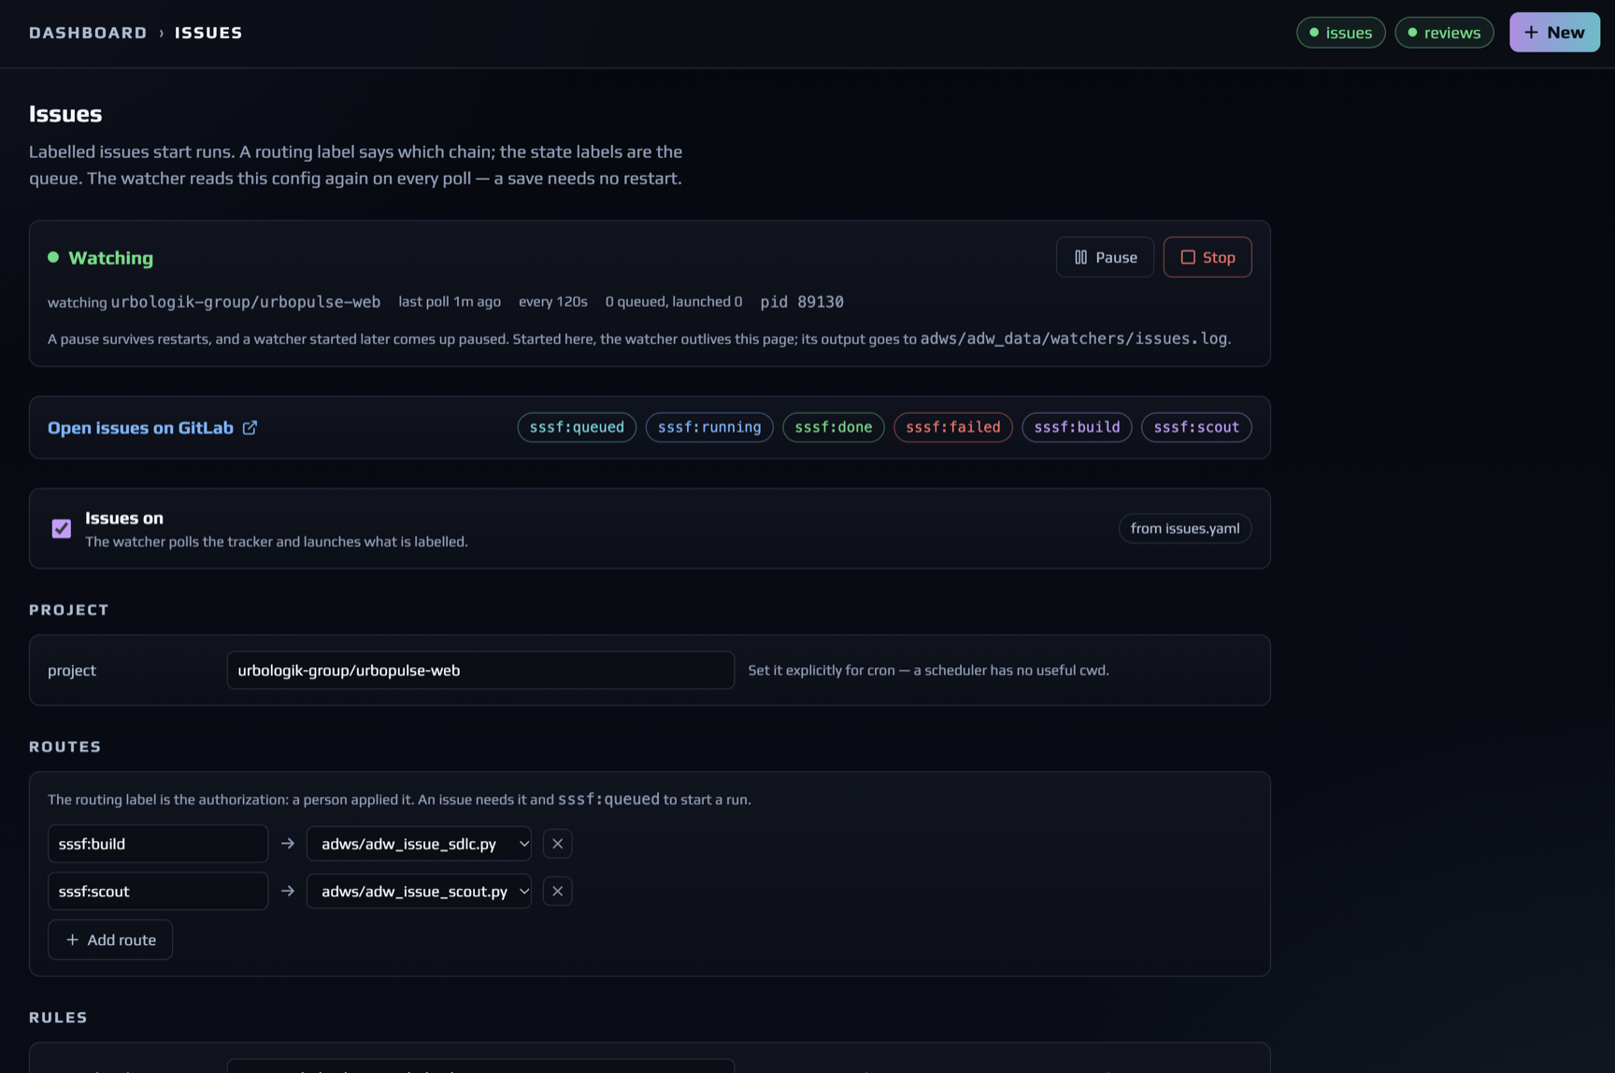Focus the sssf:scout route label field
Screen dimensions: 1615x1073
[158, 892]
